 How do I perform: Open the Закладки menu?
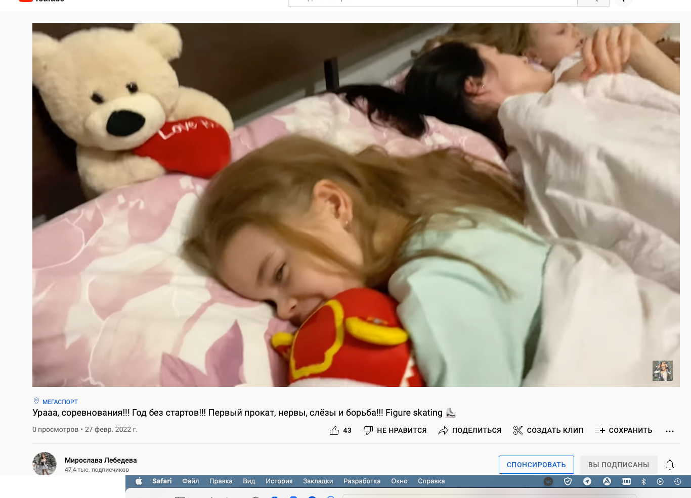(318, 481)
